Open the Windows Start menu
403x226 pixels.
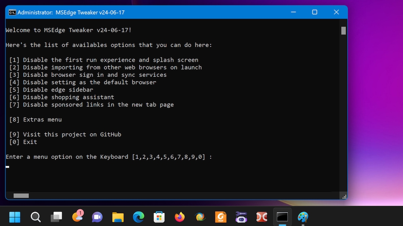click(15, 217)
